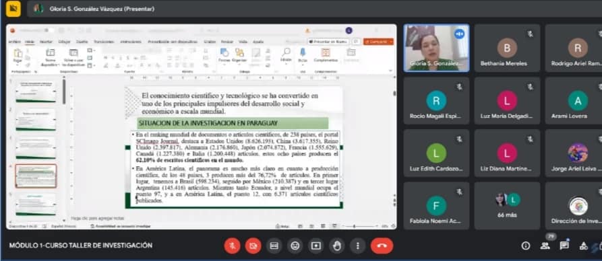Unmute the microphone in the call bar
This screenshot has height=261, width=602.
[x=233, y=246]
